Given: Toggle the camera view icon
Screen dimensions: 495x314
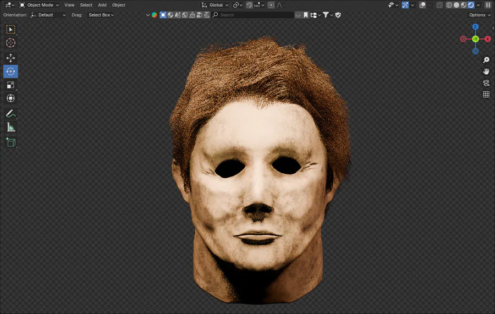Looking at the screenshot, I should coord(486,83).
